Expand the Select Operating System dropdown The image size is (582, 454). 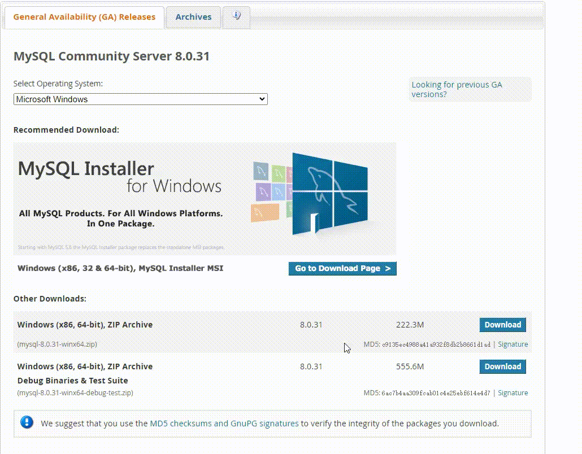click(140, 99)
